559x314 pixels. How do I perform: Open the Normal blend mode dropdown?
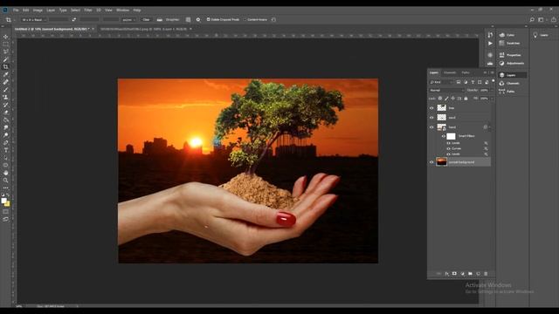click(446, 90)
